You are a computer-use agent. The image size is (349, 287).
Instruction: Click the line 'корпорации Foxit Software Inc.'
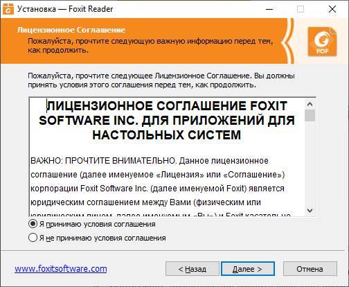click(x=157, y=189)
